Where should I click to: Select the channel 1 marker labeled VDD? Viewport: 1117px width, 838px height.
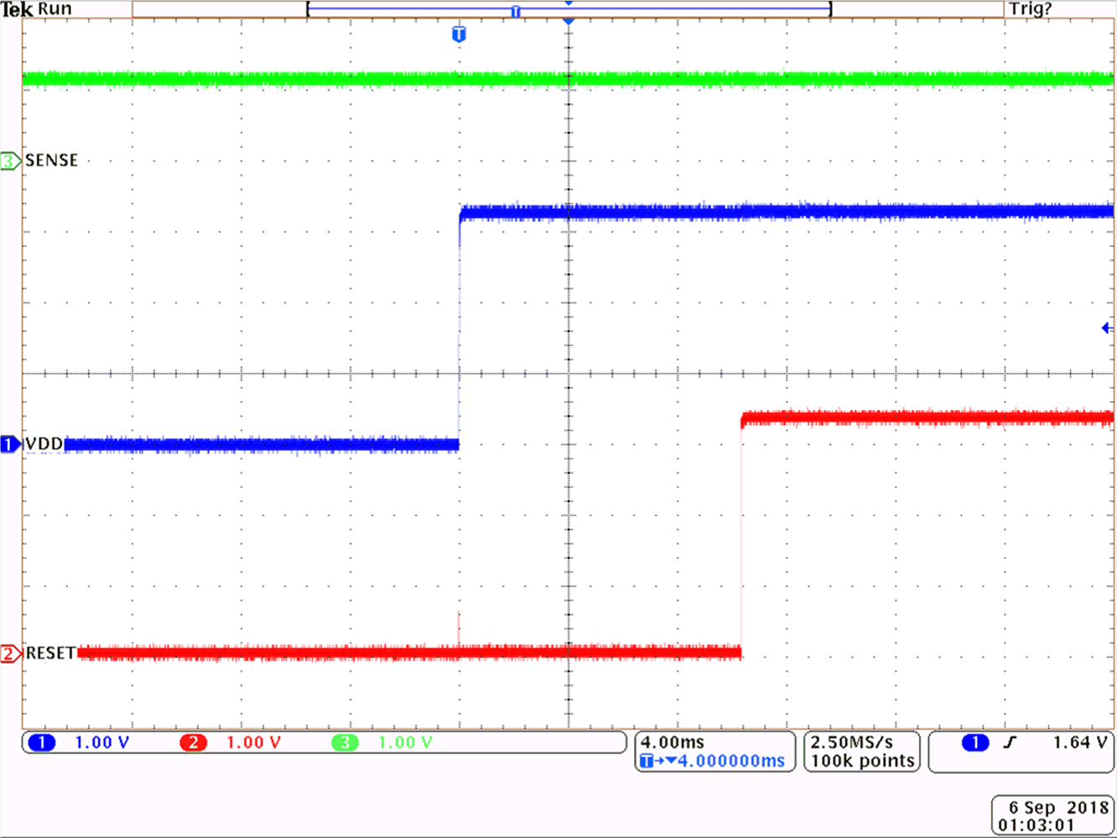click(8, 444)
